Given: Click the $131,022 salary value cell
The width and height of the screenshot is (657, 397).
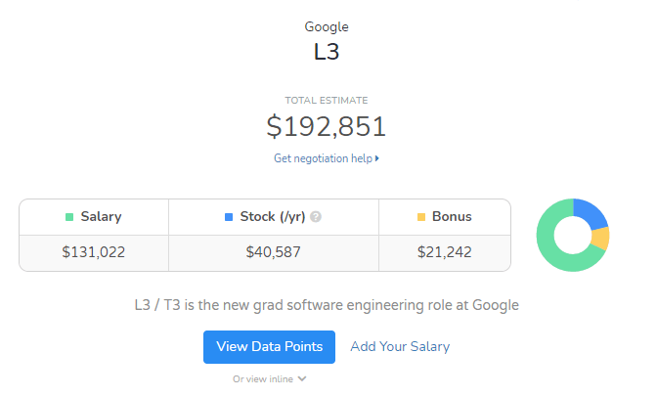Looking at the screenshot, I should tap(94, 252).
